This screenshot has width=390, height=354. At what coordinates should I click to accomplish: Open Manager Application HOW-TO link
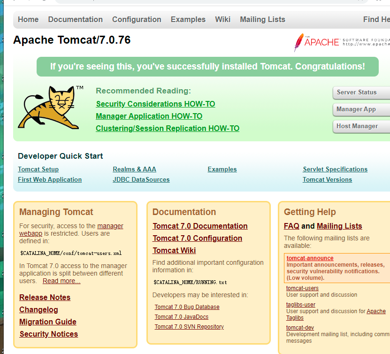tap(149, 116)
